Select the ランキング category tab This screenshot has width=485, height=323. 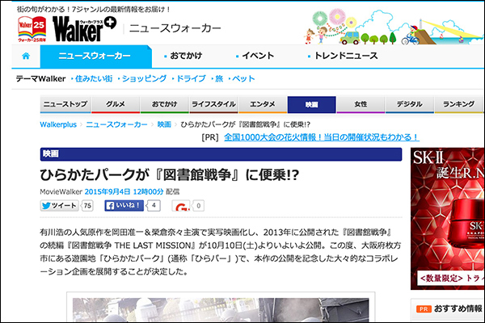click(458, 104)
